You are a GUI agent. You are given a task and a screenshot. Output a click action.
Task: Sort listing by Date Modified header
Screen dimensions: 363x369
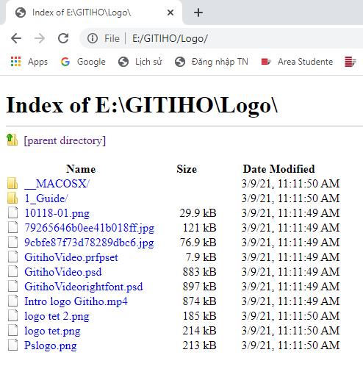click(278, 169)
